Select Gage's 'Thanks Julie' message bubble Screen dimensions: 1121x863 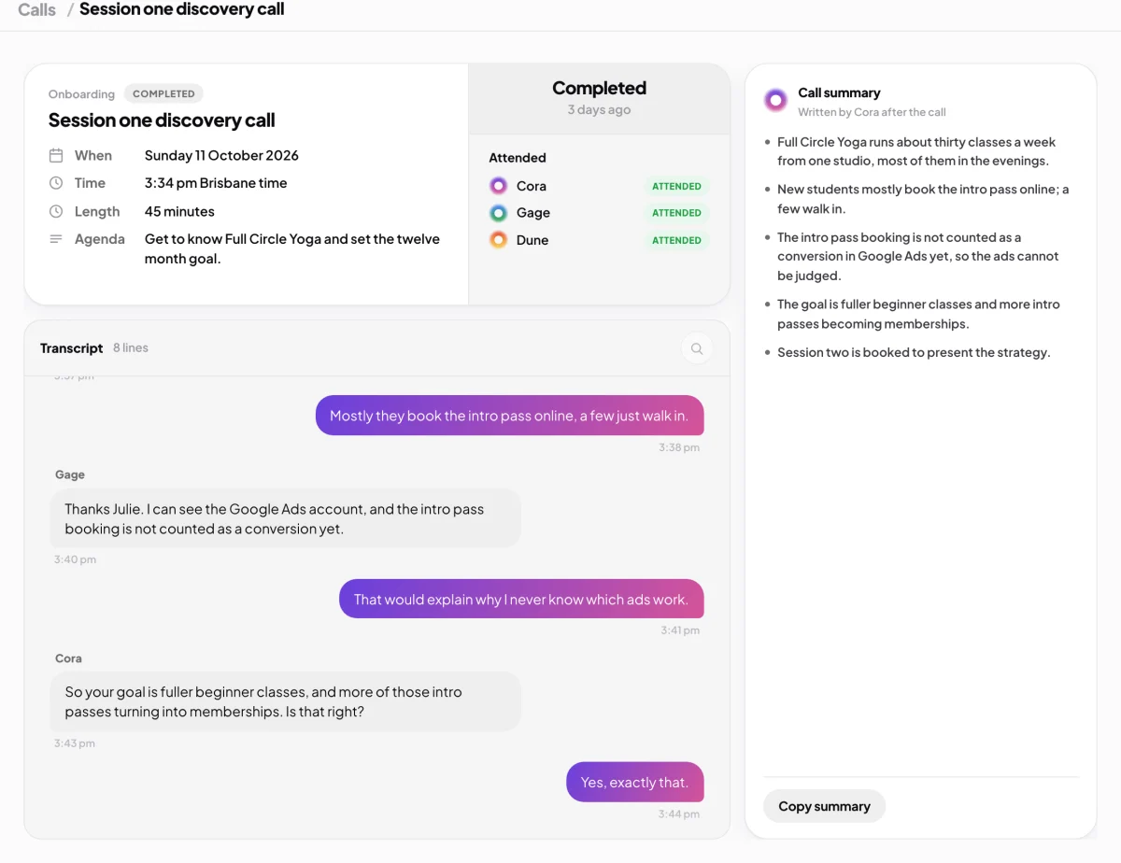(x=285, y=518)
